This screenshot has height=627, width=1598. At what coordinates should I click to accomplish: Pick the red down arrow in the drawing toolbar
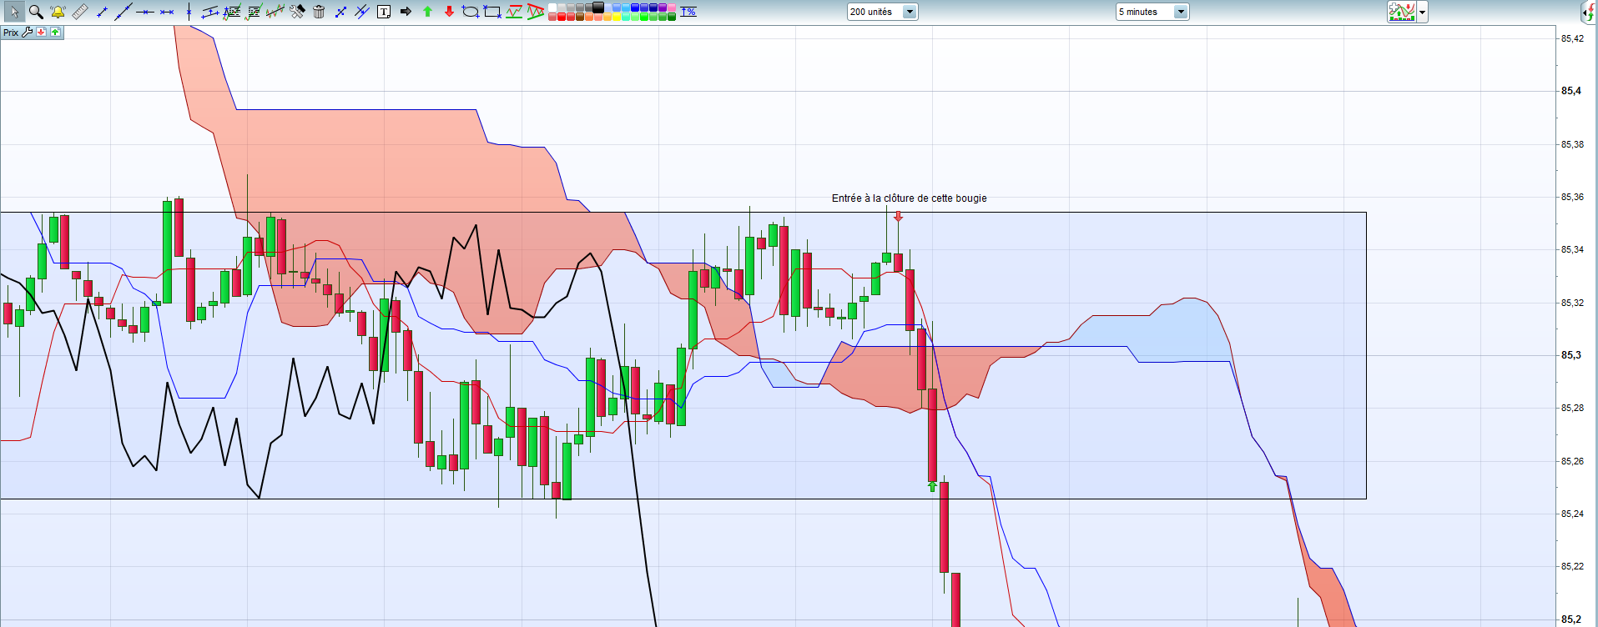(x=449, y=12)
